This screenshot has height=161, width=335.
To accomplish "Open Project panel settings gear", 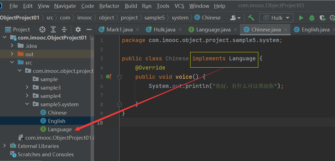I will pos(78,29).
